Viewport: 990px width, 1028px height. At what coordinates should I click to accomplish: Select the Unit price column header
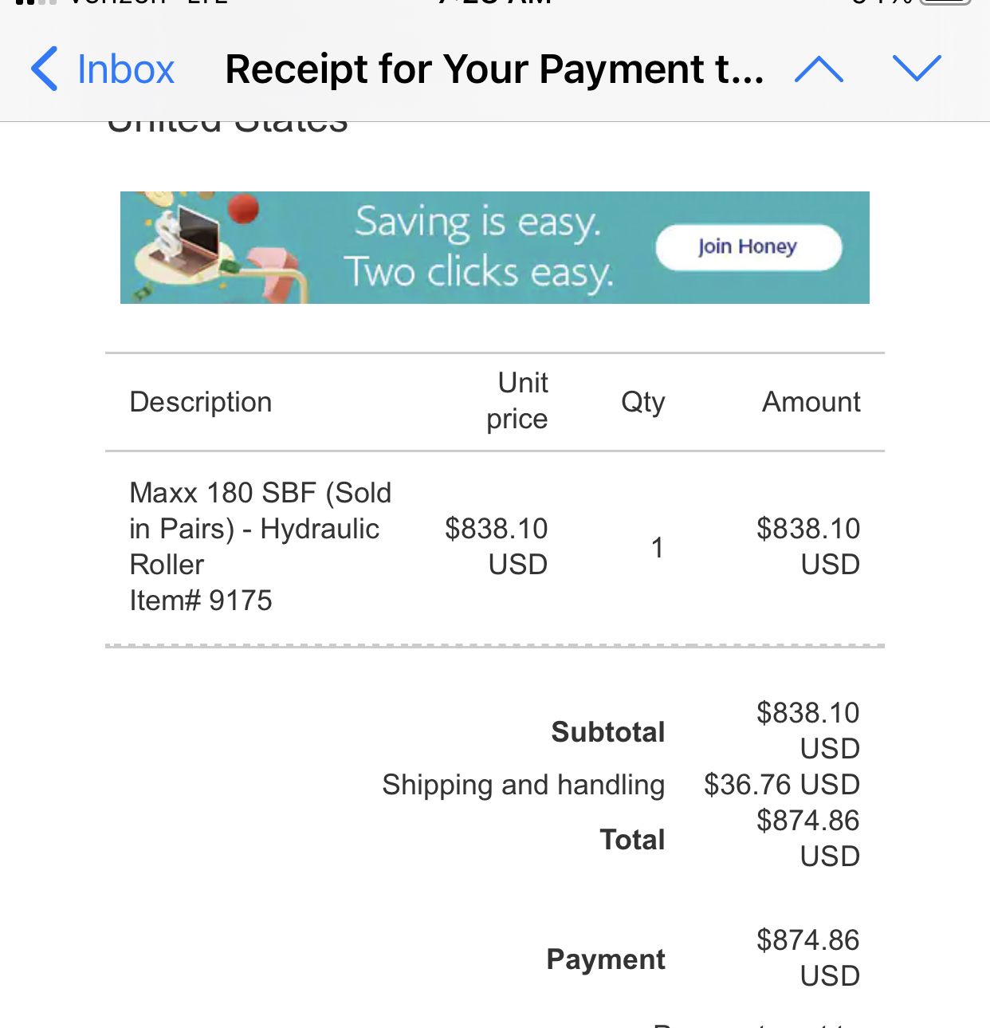point(517,401)
